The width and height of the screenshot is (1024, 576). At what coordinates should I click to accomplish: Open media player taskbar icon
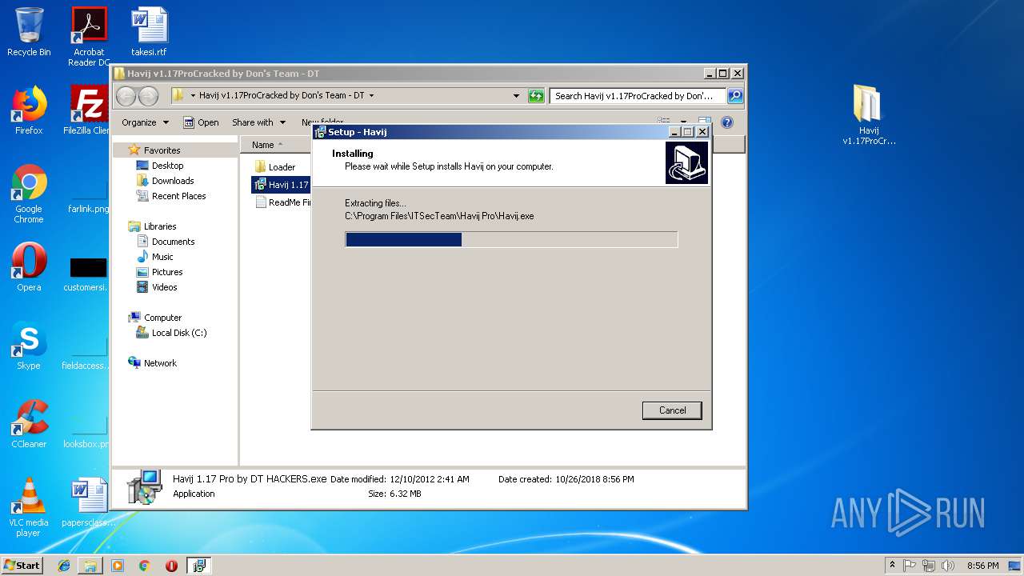click(118, 566)
